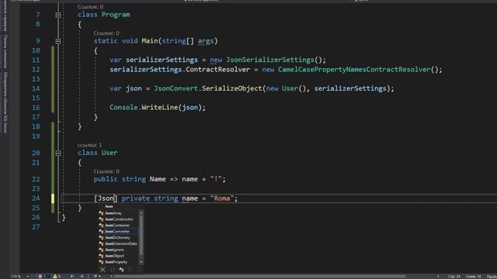Click the [Json attribute text on line 24
The width and height of the screenshot is (497, 279).
pyautogui.click(x=104, y=198)
